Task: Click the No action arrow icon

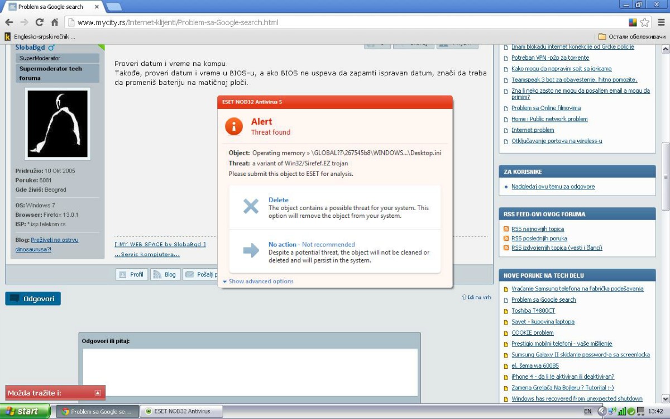Action: pyautogui.click(x=251, y=250)
